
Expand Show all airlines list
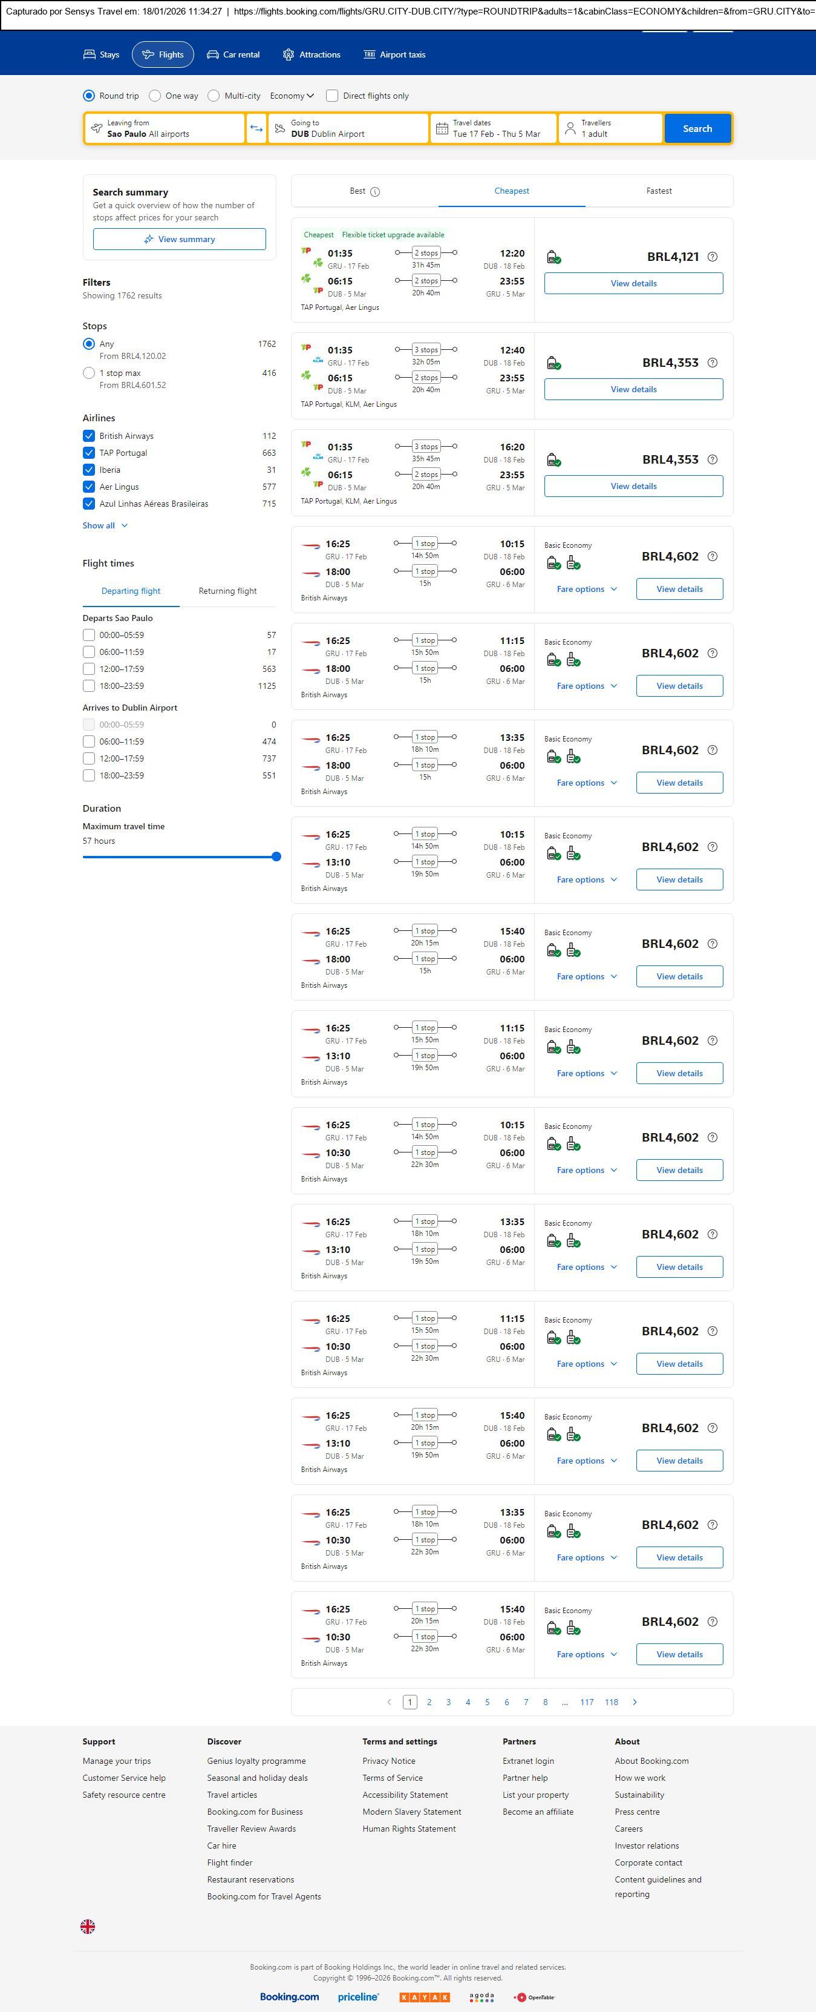pyautogui.click(x=105, y=525)
